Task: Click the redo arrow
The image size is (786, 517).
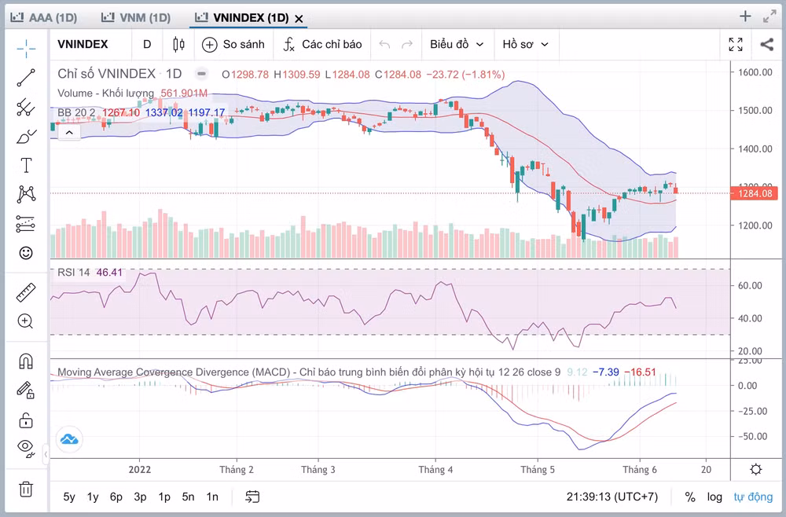Action: pos(407,45)
